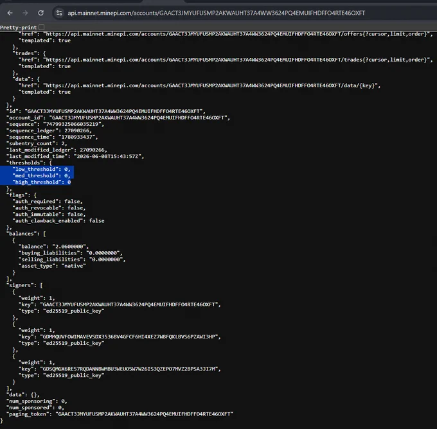Click "auth_immutable": false line
Screen dimensions: 437x429
[x=49, y=214]
